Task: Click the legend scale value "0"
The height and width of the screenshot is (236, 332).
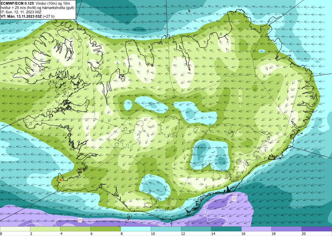Action: [1, 234]
